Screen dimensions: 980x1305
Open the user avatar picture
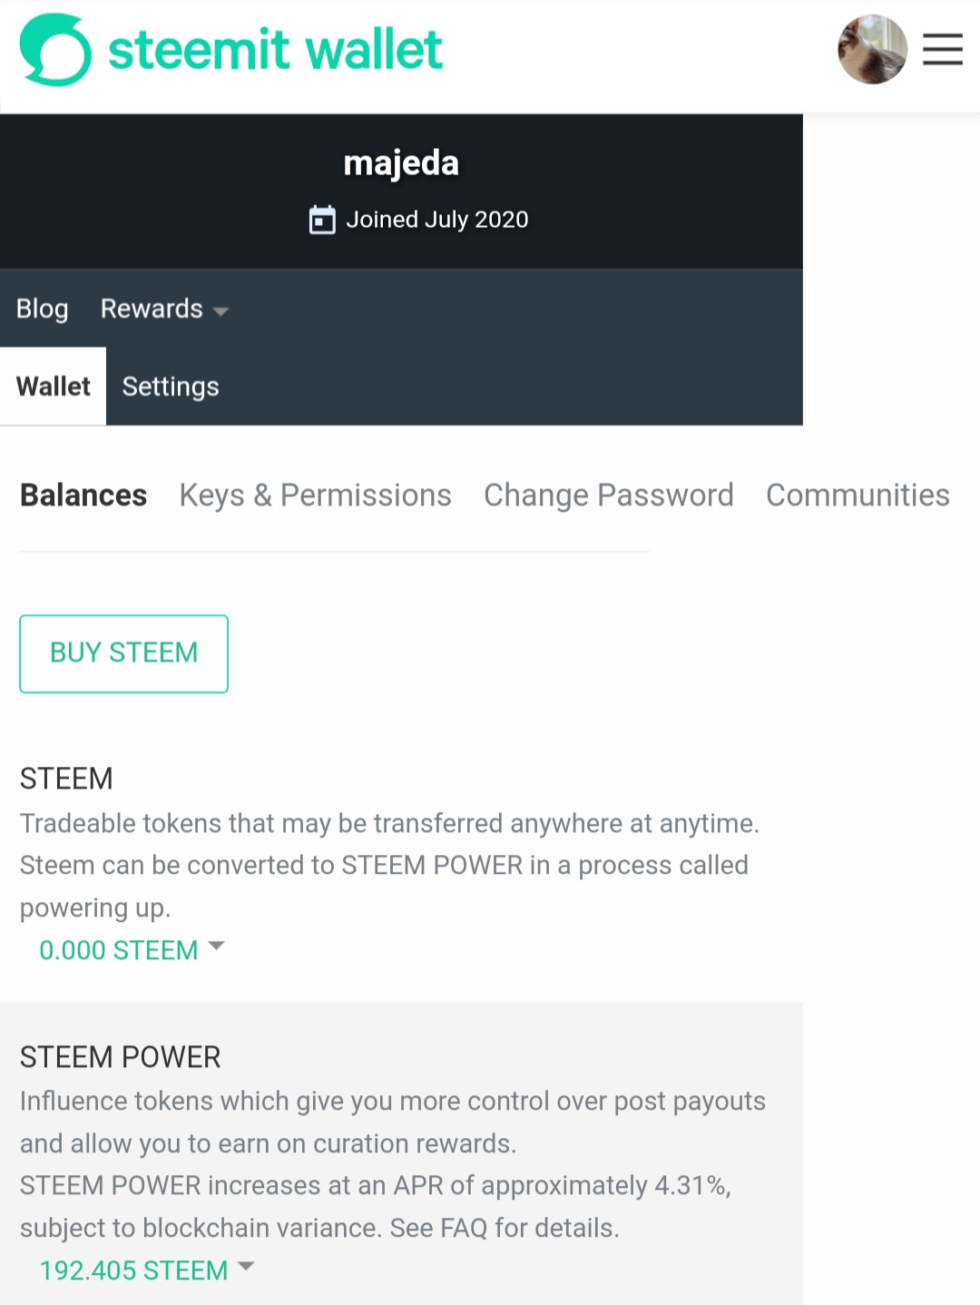(x=872, y=49)
